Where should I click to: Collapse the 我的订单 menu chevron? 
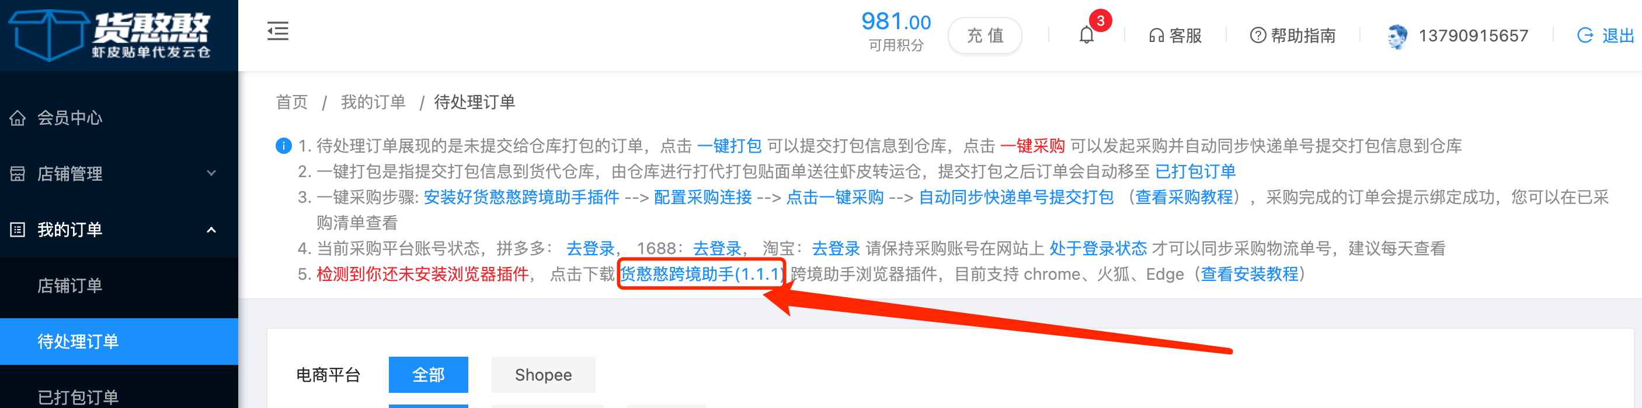(x=211, y=229)
